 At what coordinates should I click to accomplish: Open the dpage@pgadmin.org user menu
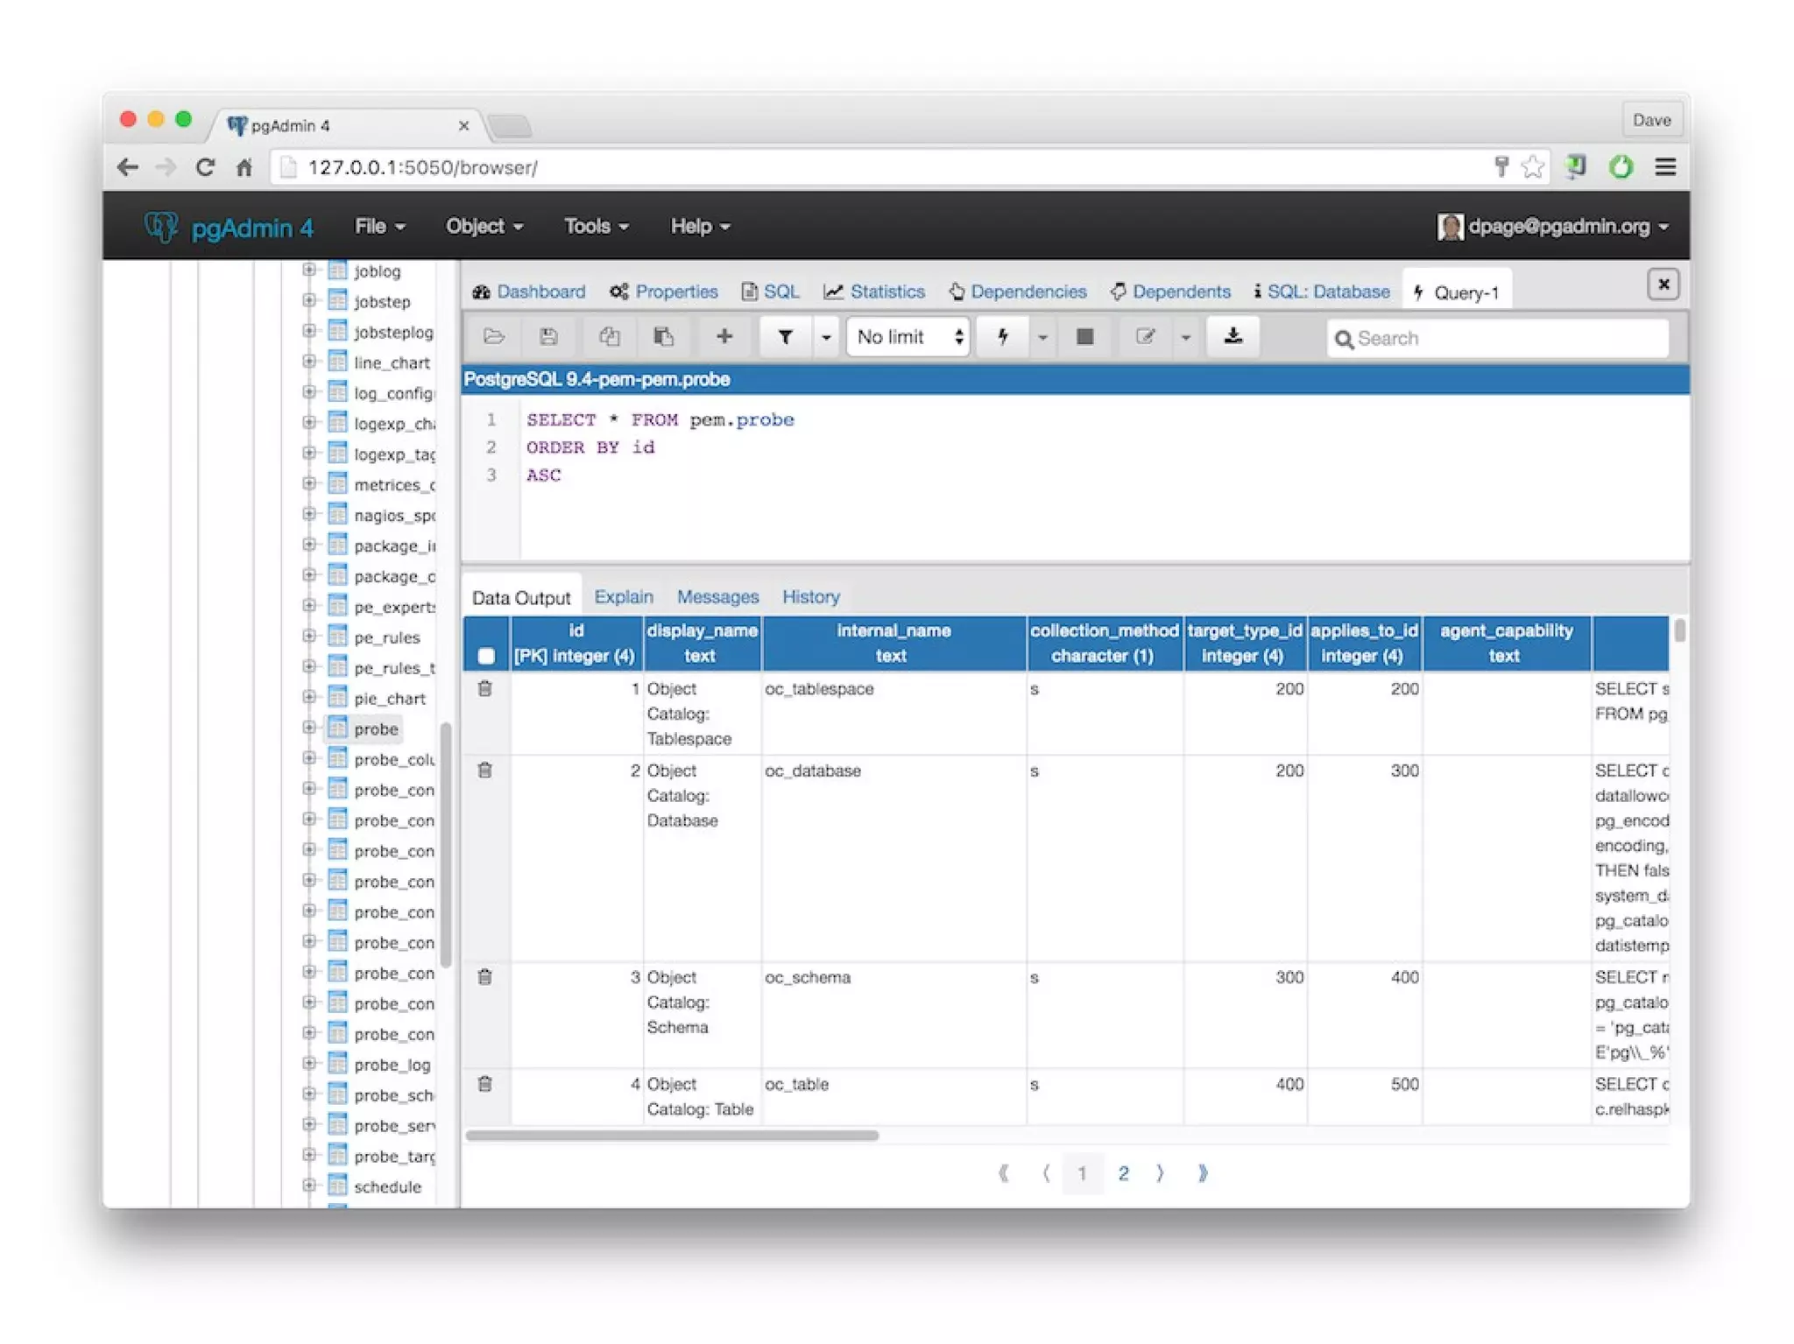click(x=1553, y=226)
